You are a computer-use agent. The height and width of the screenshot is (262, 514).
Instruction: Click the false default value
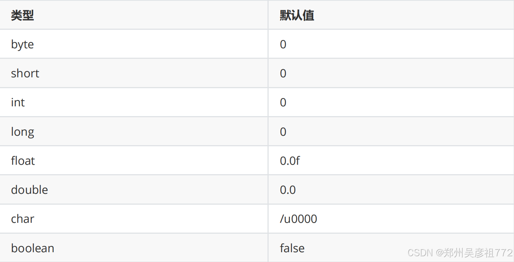coord(292,248)
